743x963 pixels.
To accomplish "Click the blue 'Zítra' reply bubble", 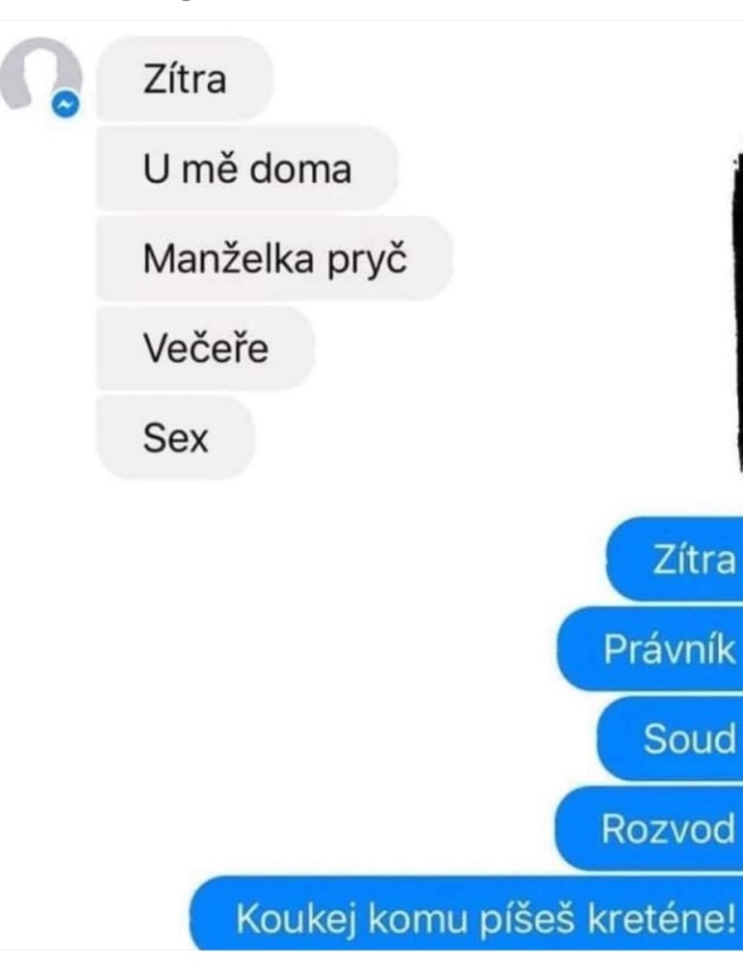I will pyautogui.click(x=675, y=559).
